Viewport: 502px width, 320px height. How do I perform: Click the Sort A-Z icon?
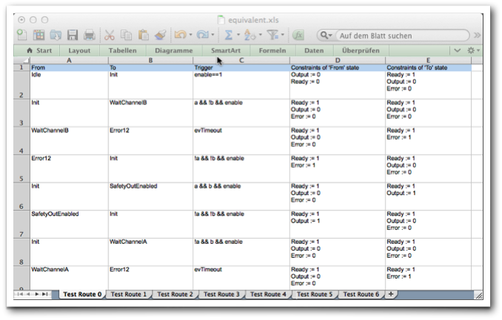coord(250,35)
